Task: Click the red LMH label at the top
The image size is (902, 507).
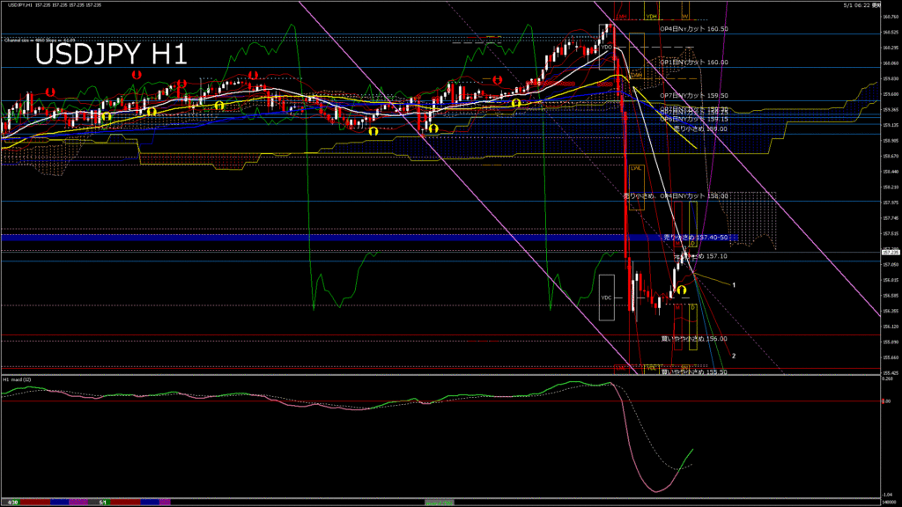Action: 621,17
